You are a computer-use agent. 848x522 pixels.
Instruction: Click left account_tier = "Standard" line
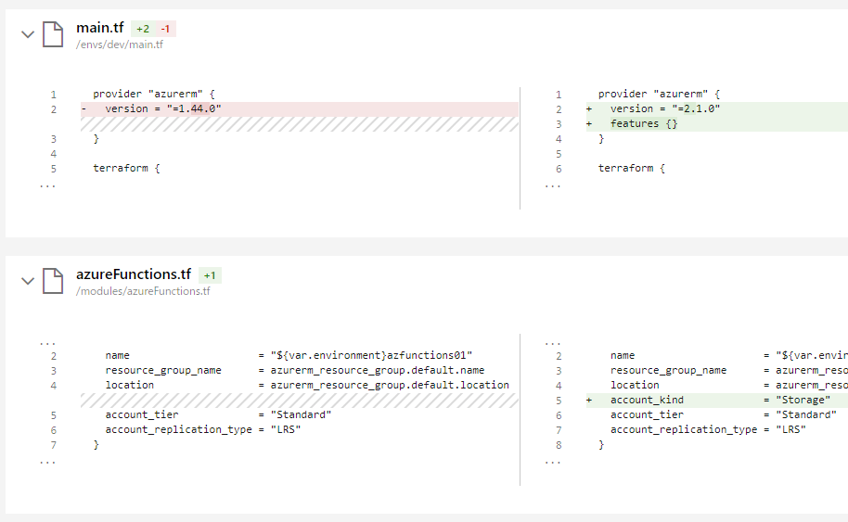218,415
